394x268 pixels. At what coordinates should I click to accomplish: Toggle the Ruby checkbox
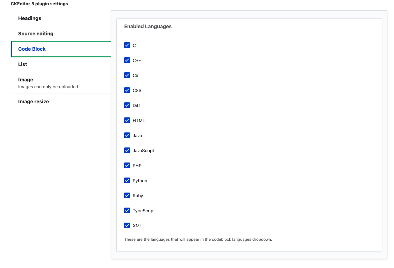tap(127, 195)
